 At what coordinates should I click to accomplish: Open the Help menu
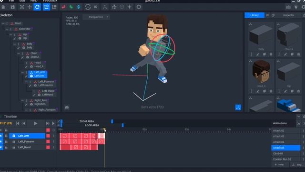pos(34,1)
